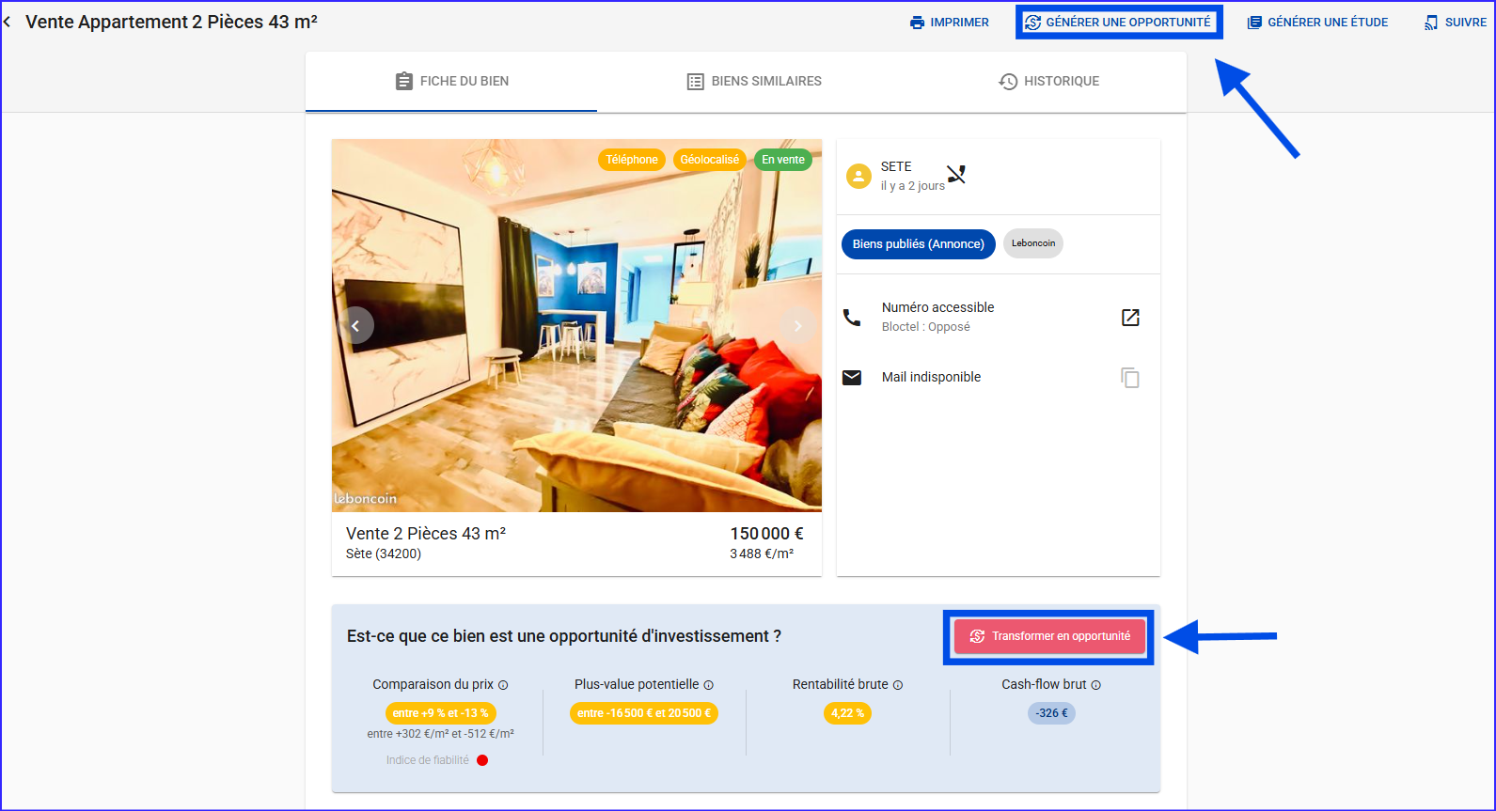Click the En vente status tag

(x=783, y=160)
